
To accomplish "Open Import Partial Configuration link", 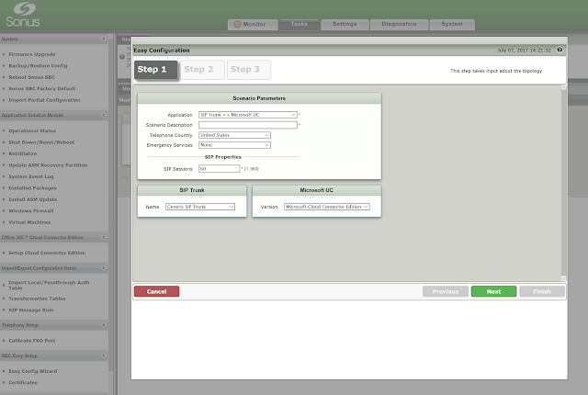I will [x=44, y=100].
